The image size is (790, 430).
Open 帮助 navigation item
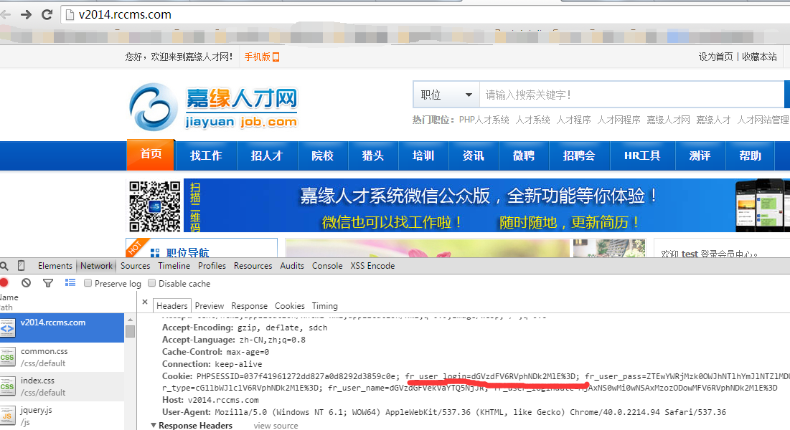click(x=751, y=156)
